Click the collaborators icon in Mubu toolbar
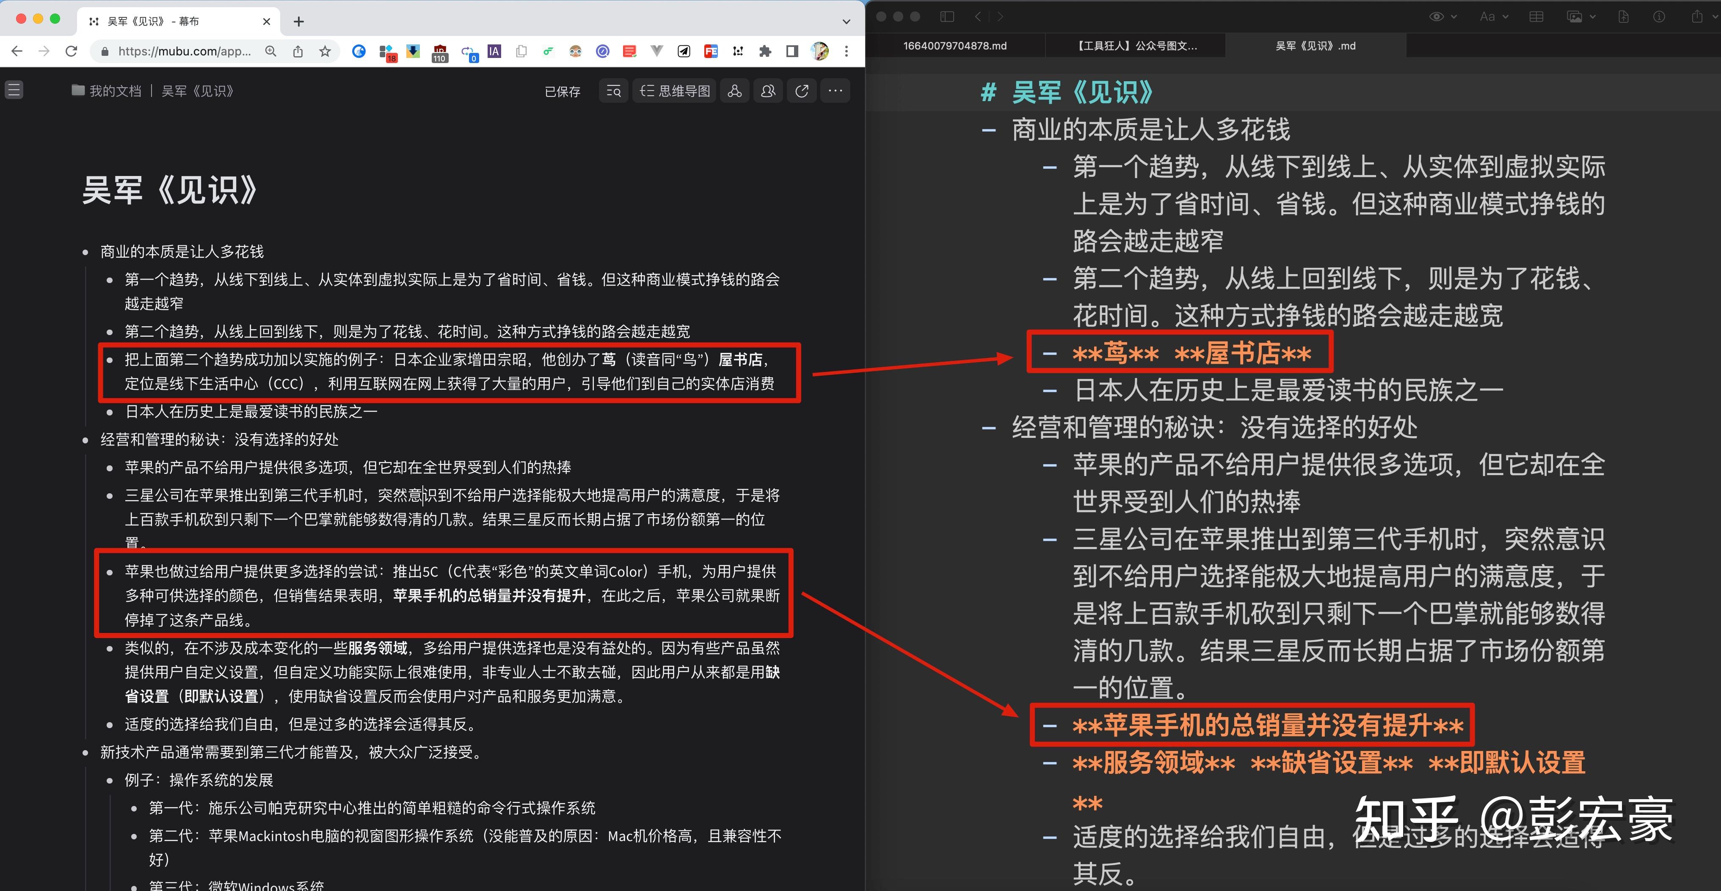Viewport: 1721px width, 891px height. click(x=768, y=90)
